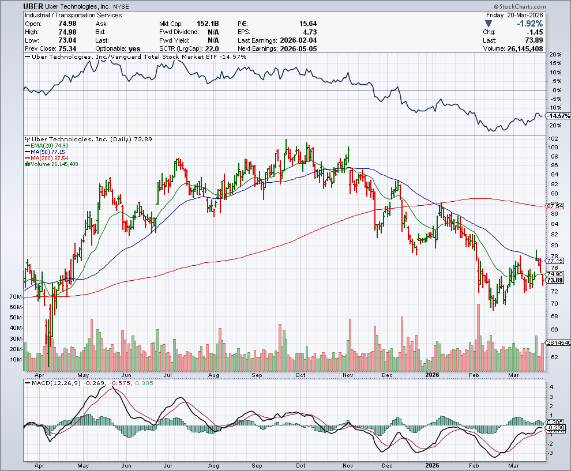Click the UBER ticker symbol title
Screen dimensions: 571x471
pyautogui.click(x=33, y=6)
